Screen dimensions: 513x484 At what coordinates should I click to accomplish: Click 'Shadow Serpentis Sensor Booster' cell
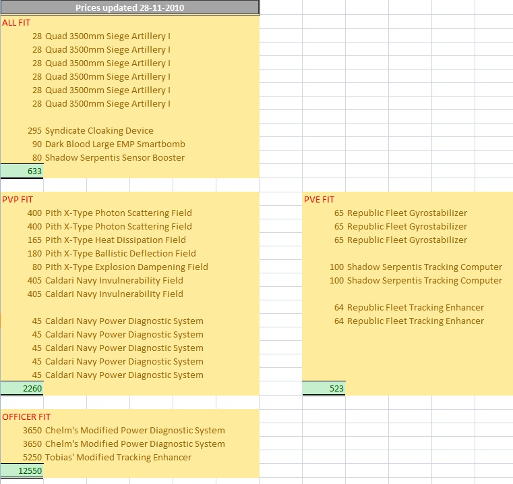pos(115,157)
